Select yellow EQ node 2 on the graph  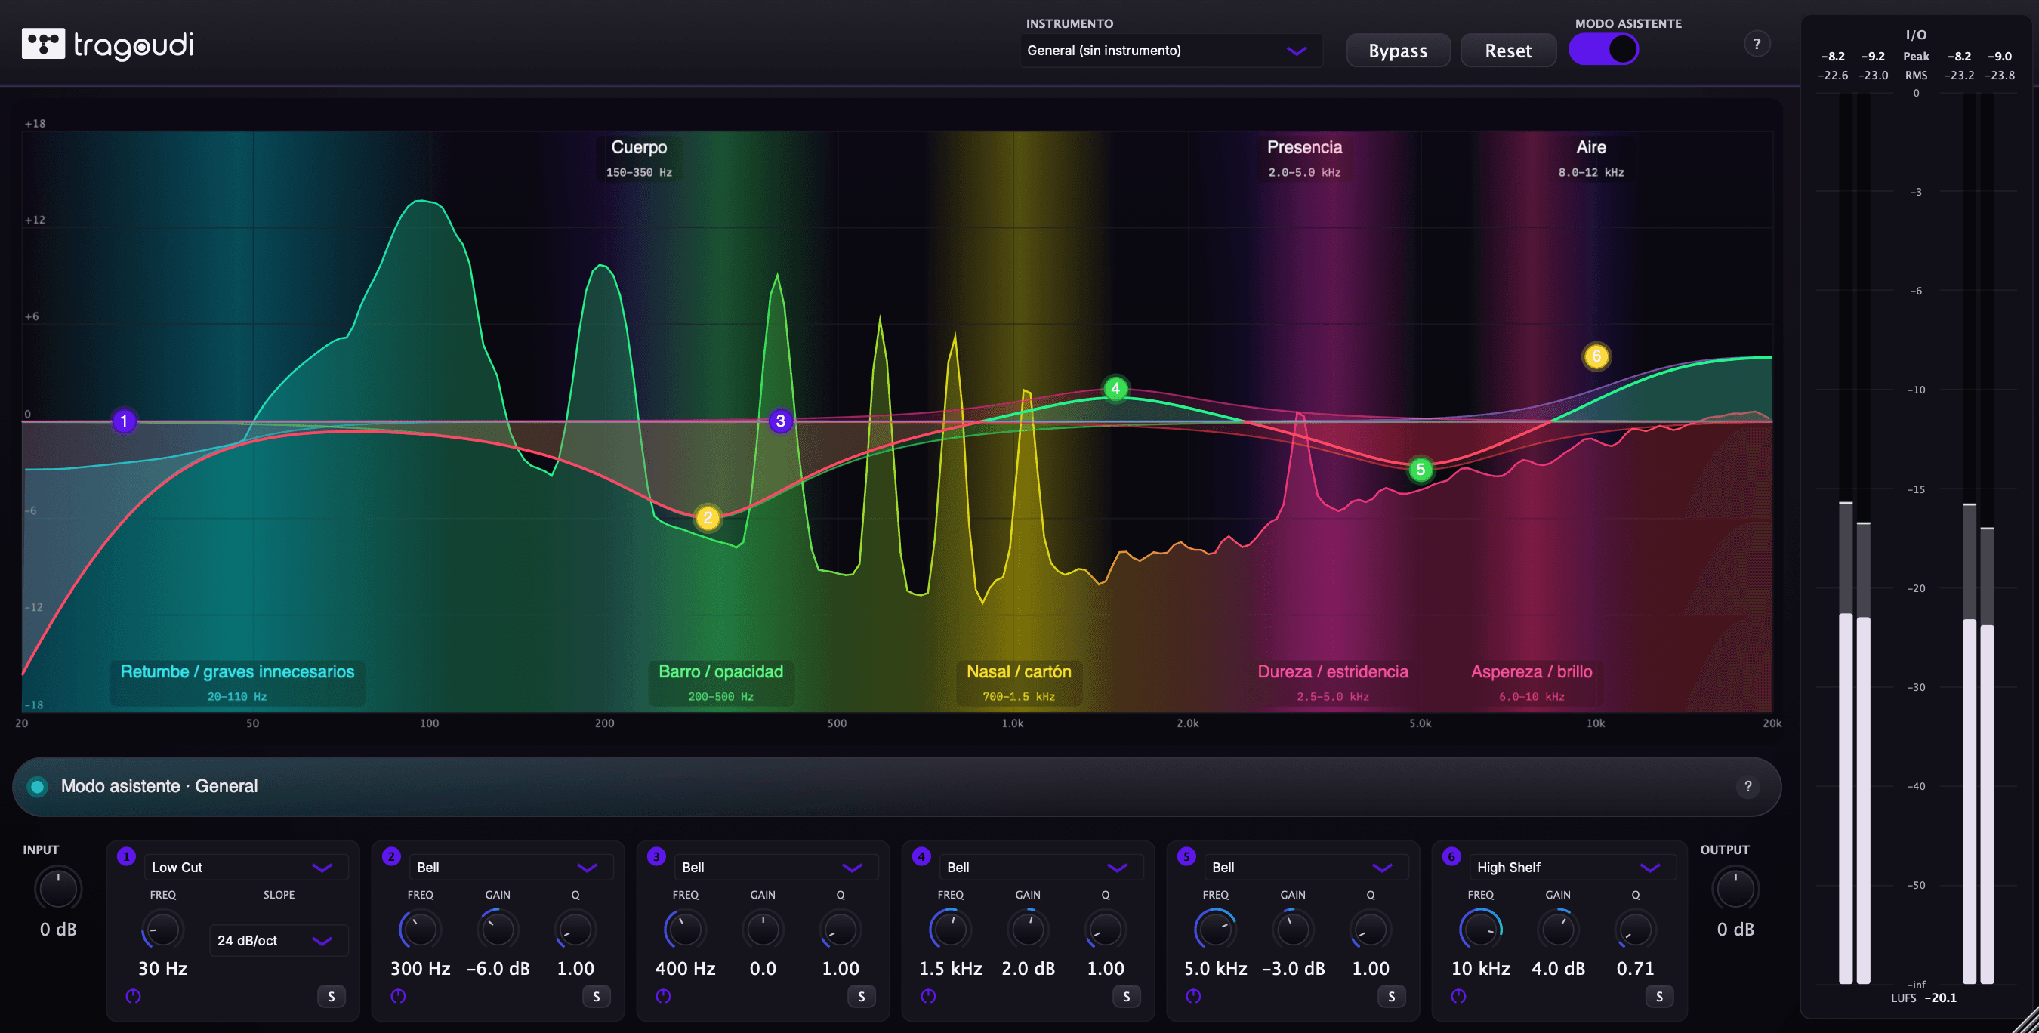click(x=708, y=518)
